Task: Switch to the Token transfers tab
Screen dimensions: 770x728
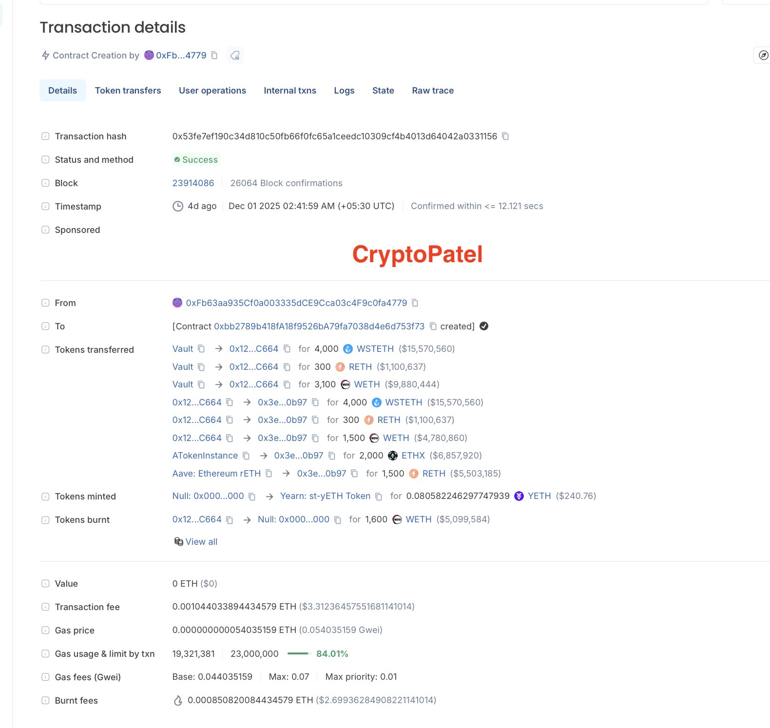Action: pos(128,91)
